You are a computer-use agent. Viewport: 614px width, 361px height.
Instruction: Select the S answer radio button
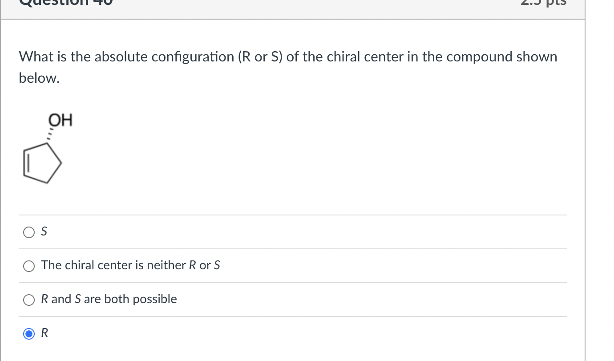(x=28, y=232)
